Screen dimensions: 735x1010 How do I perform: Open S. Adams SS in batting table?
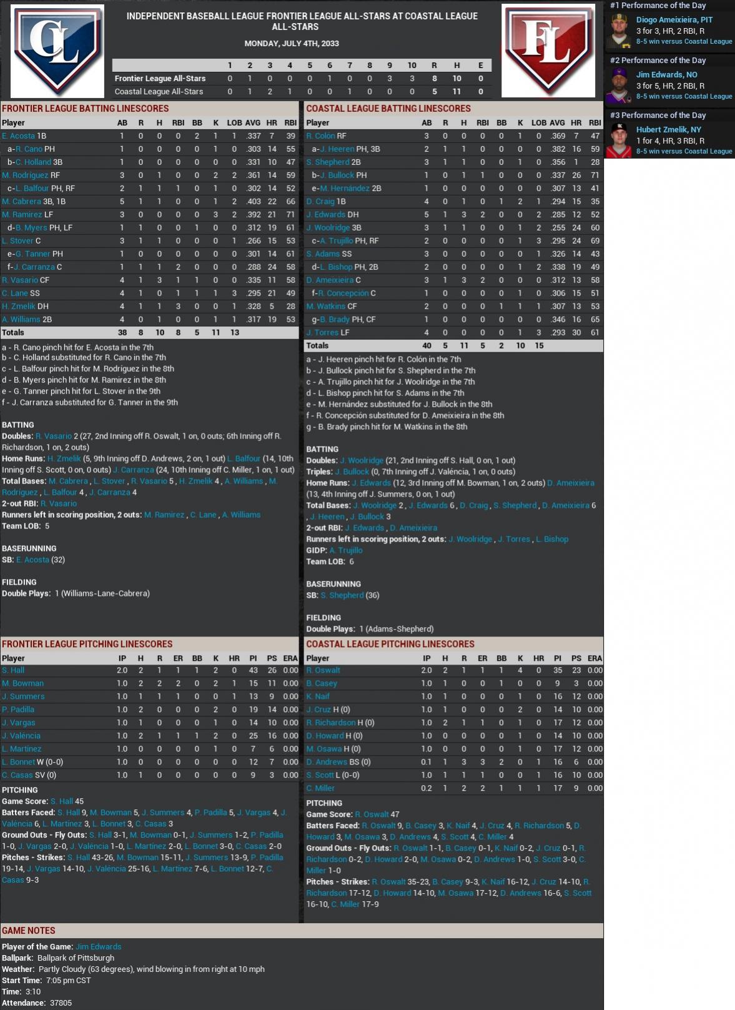click(x=323, y=254)
